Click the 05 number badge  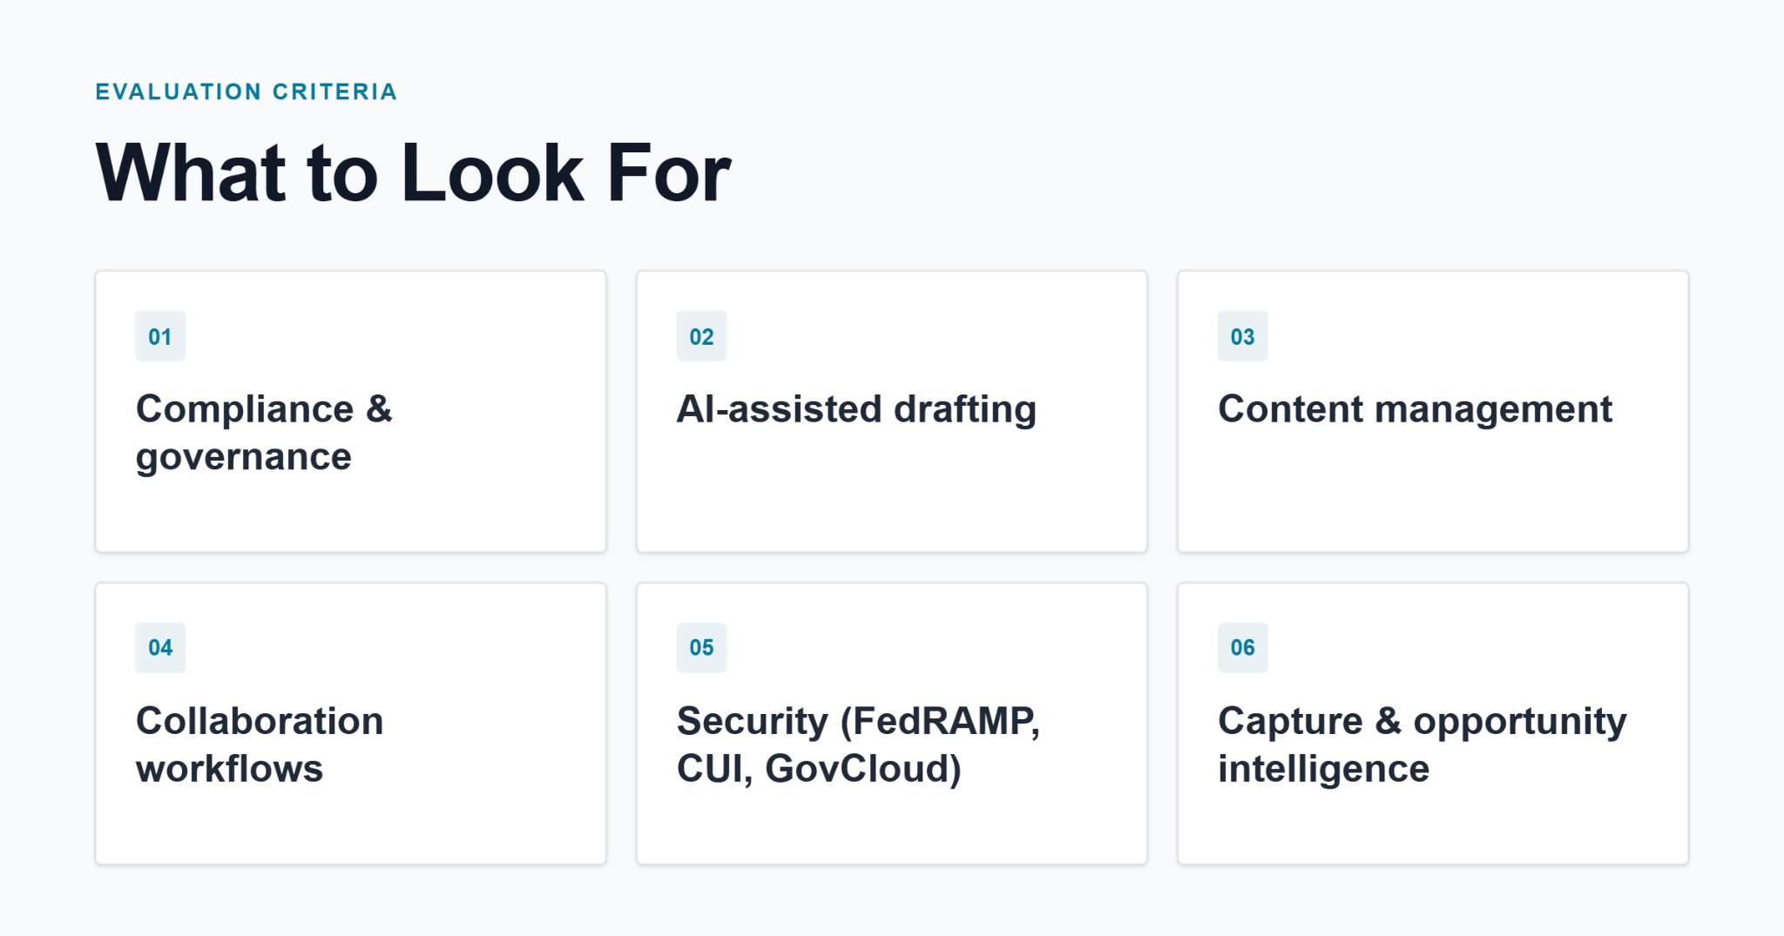(x=701, y=648)
